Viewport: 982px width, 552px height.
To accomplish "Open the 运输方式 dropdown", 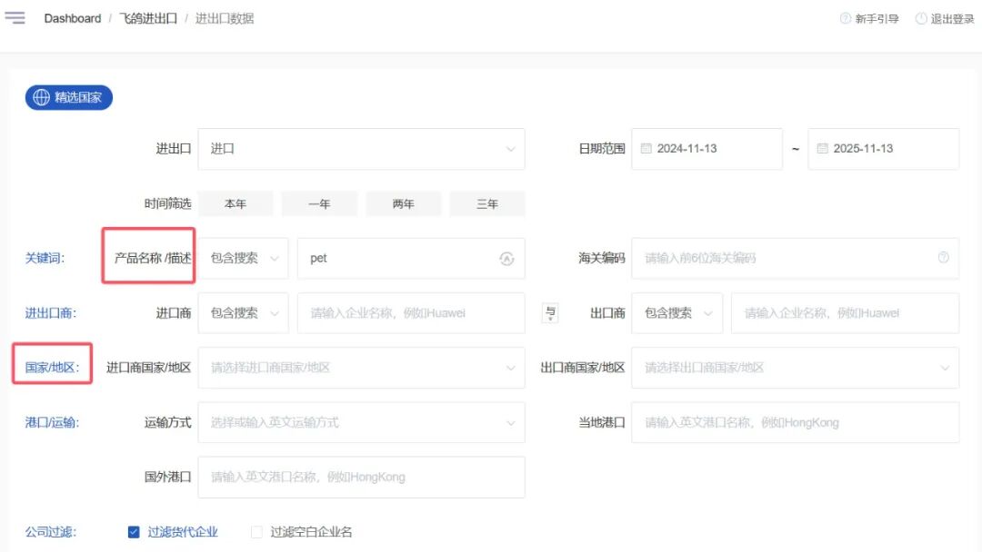I will tap(361, 422).
